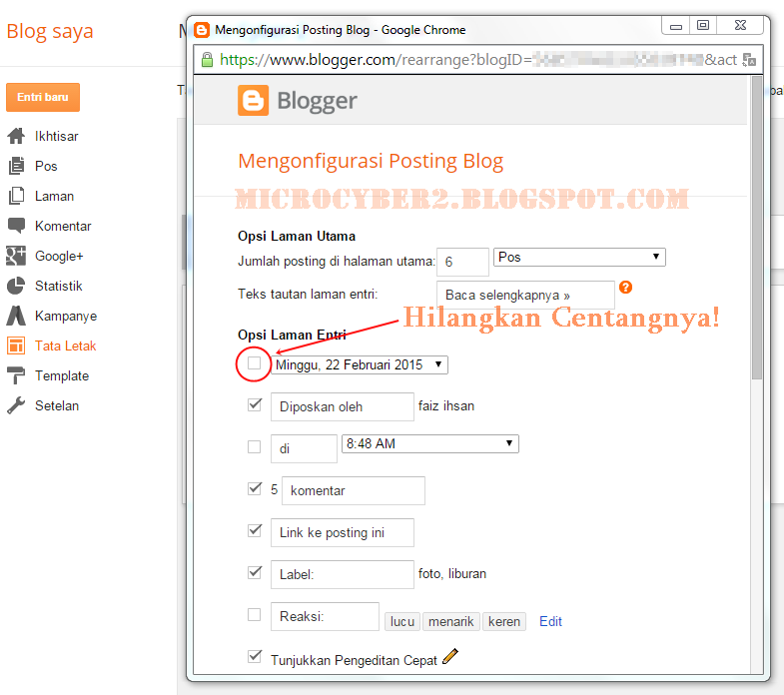Click the Laman pages icon
This screenshot has height=695, width=784.
[x=16, y=196]
